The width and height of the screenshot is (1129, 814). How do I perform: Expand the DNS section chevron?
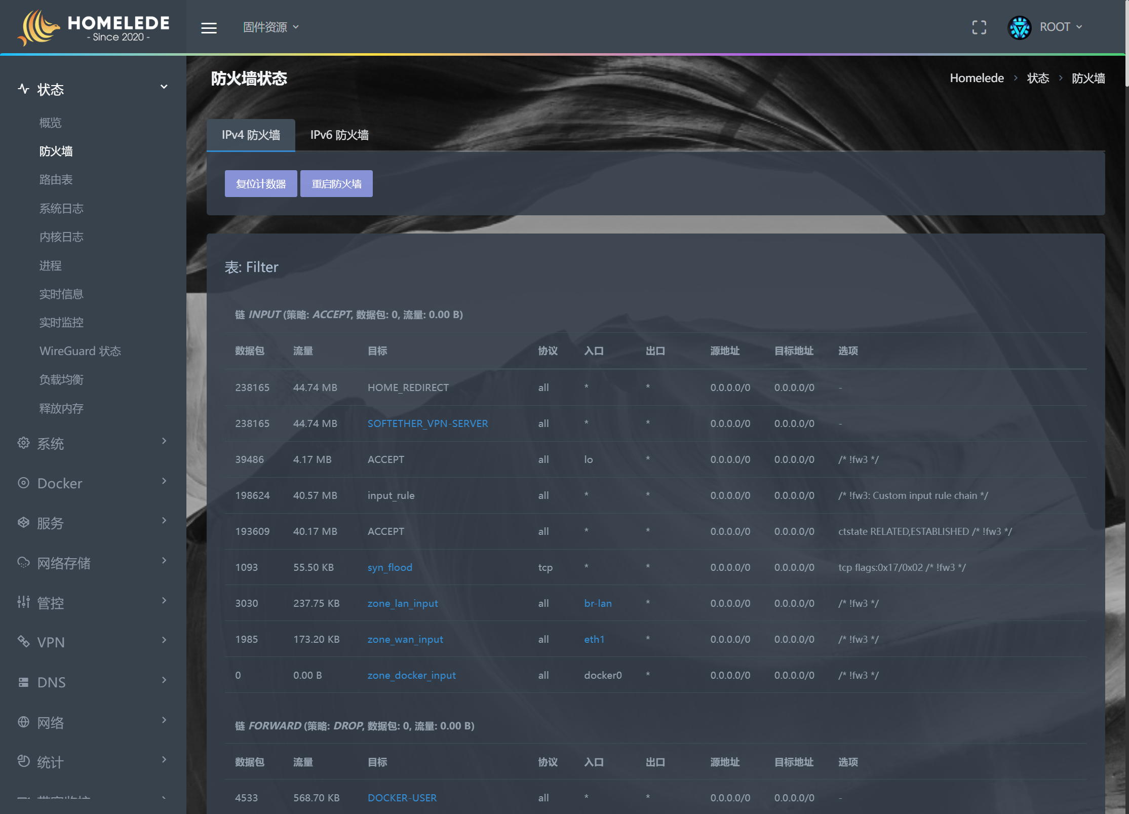point(164,679)
